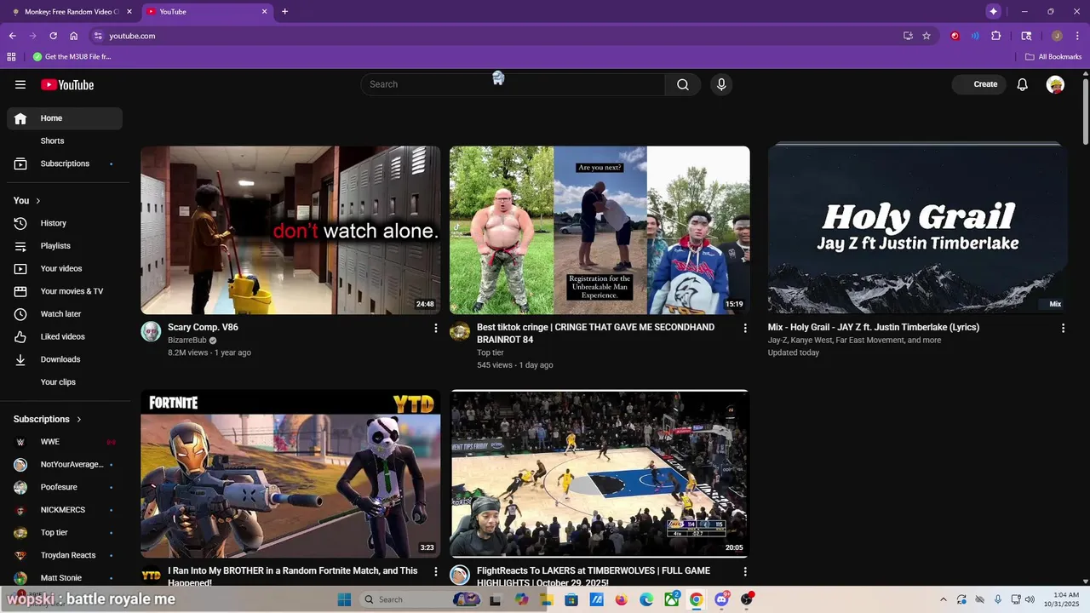Show hidden system tray icons
This screenshot has width=1090, height=613.
[943, 599]
